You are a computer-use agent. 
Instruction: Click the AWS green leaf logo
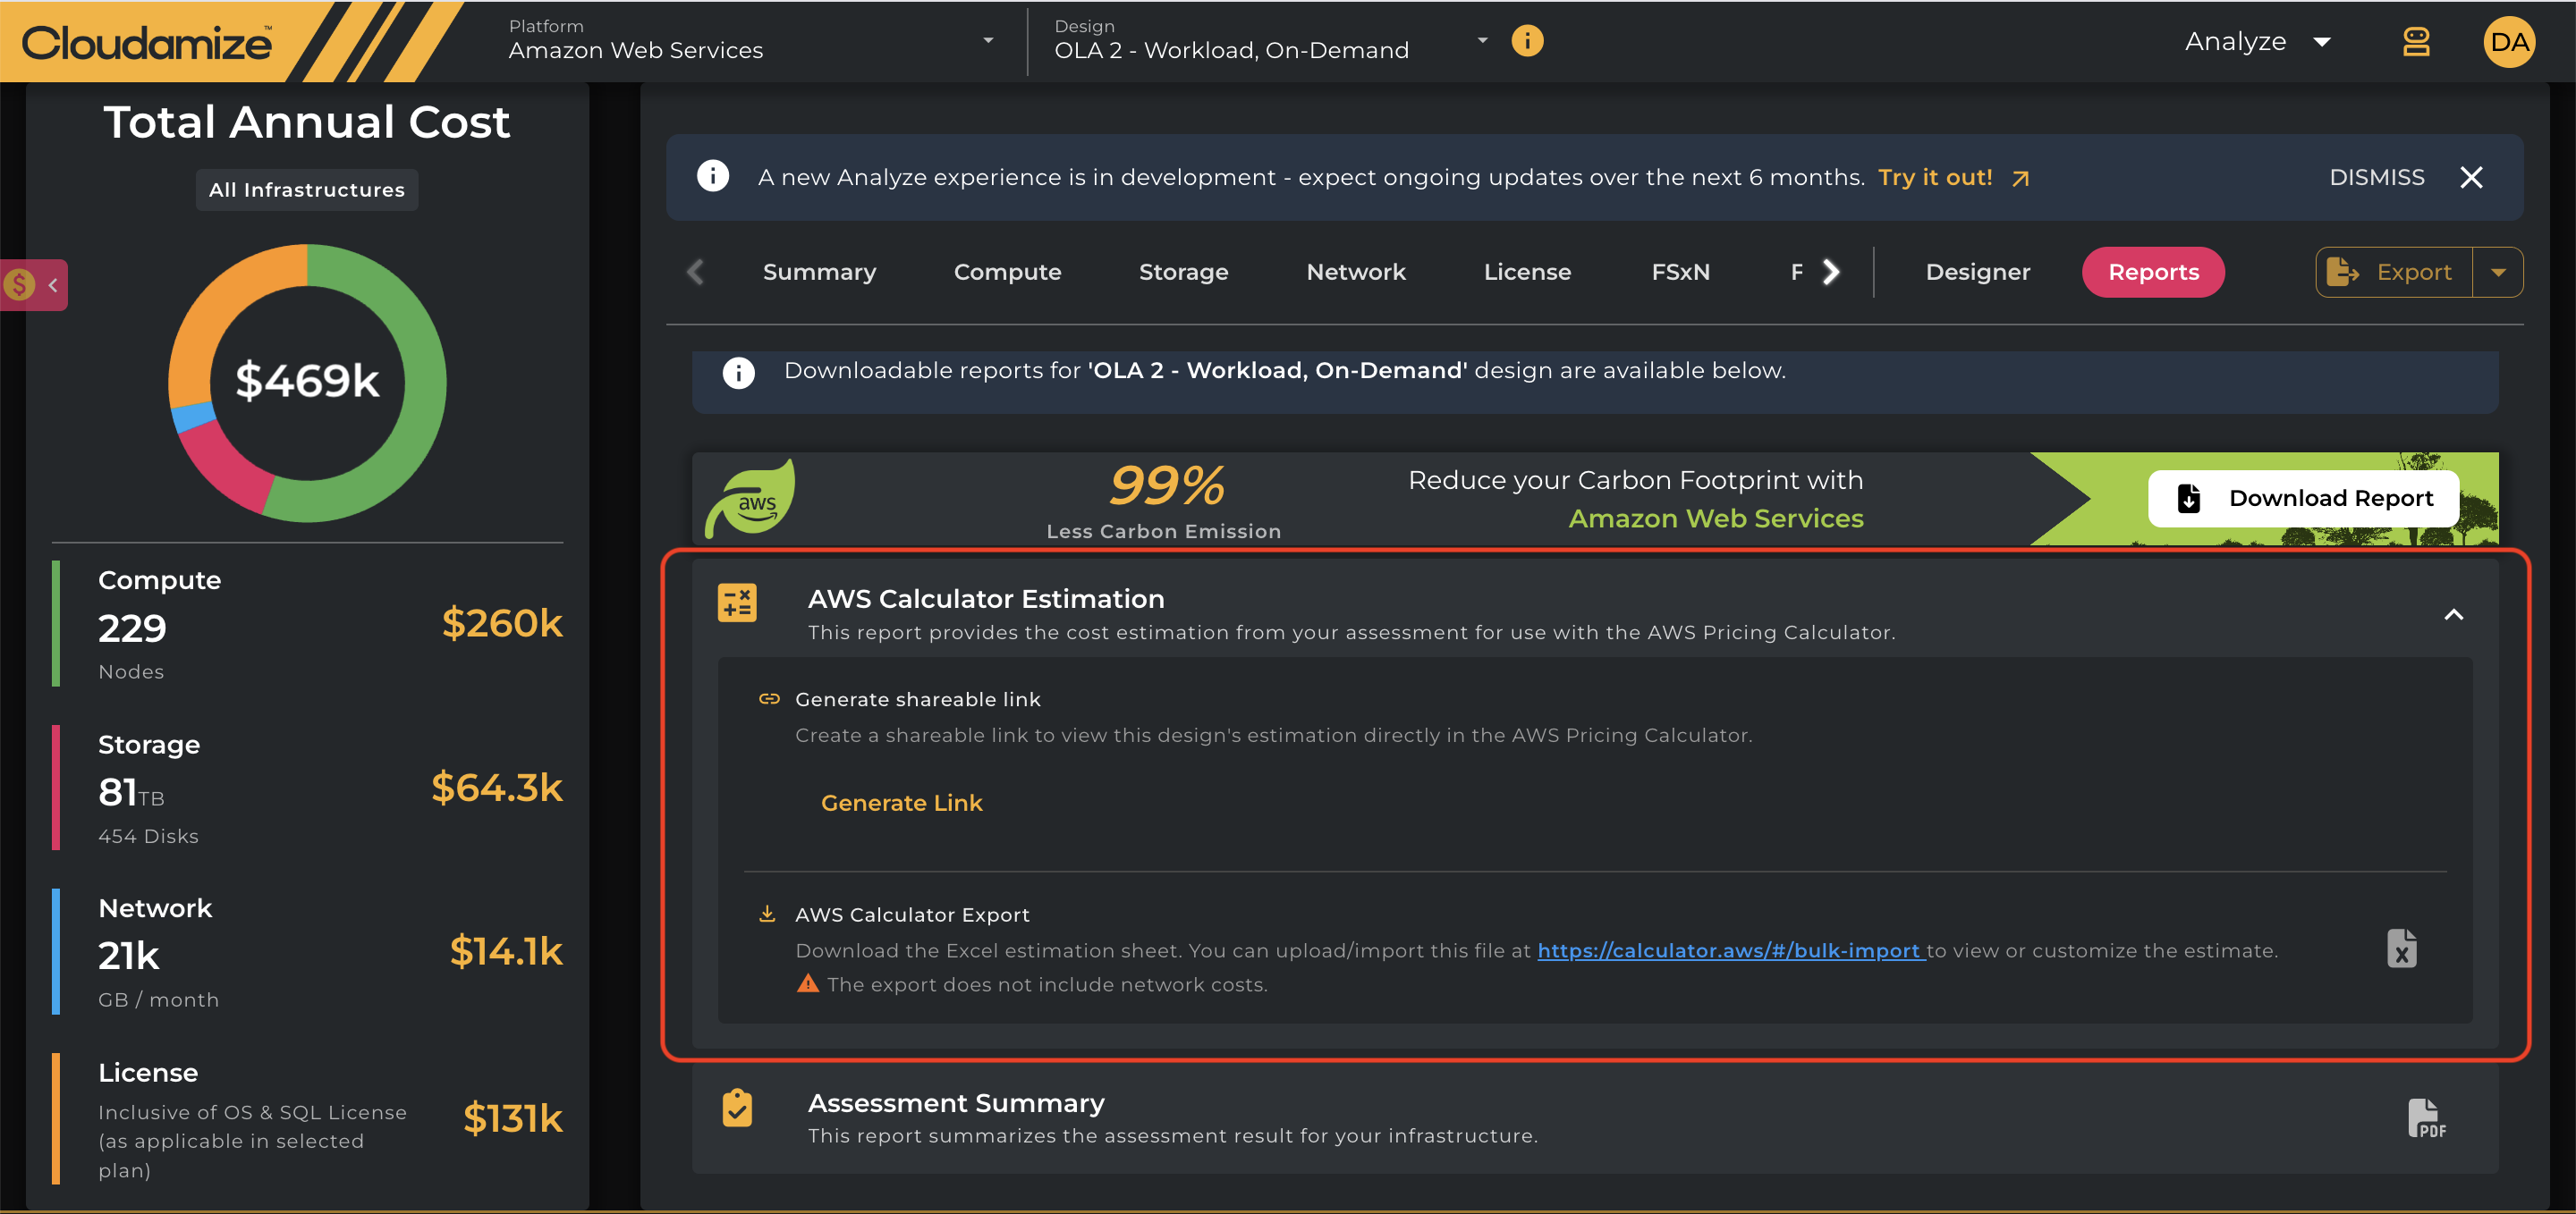coord(751,499)
